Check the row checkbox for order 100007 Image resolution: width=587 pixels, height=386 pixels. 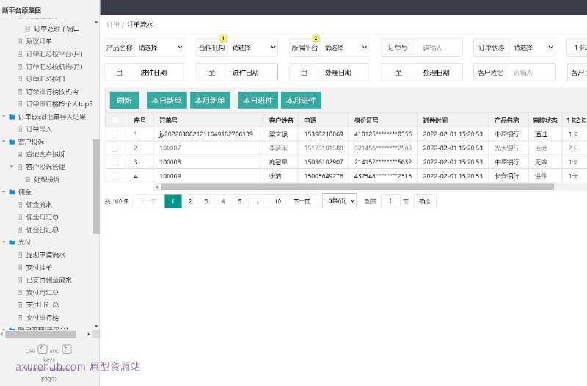pyautogui.click(x=114, y=148)
